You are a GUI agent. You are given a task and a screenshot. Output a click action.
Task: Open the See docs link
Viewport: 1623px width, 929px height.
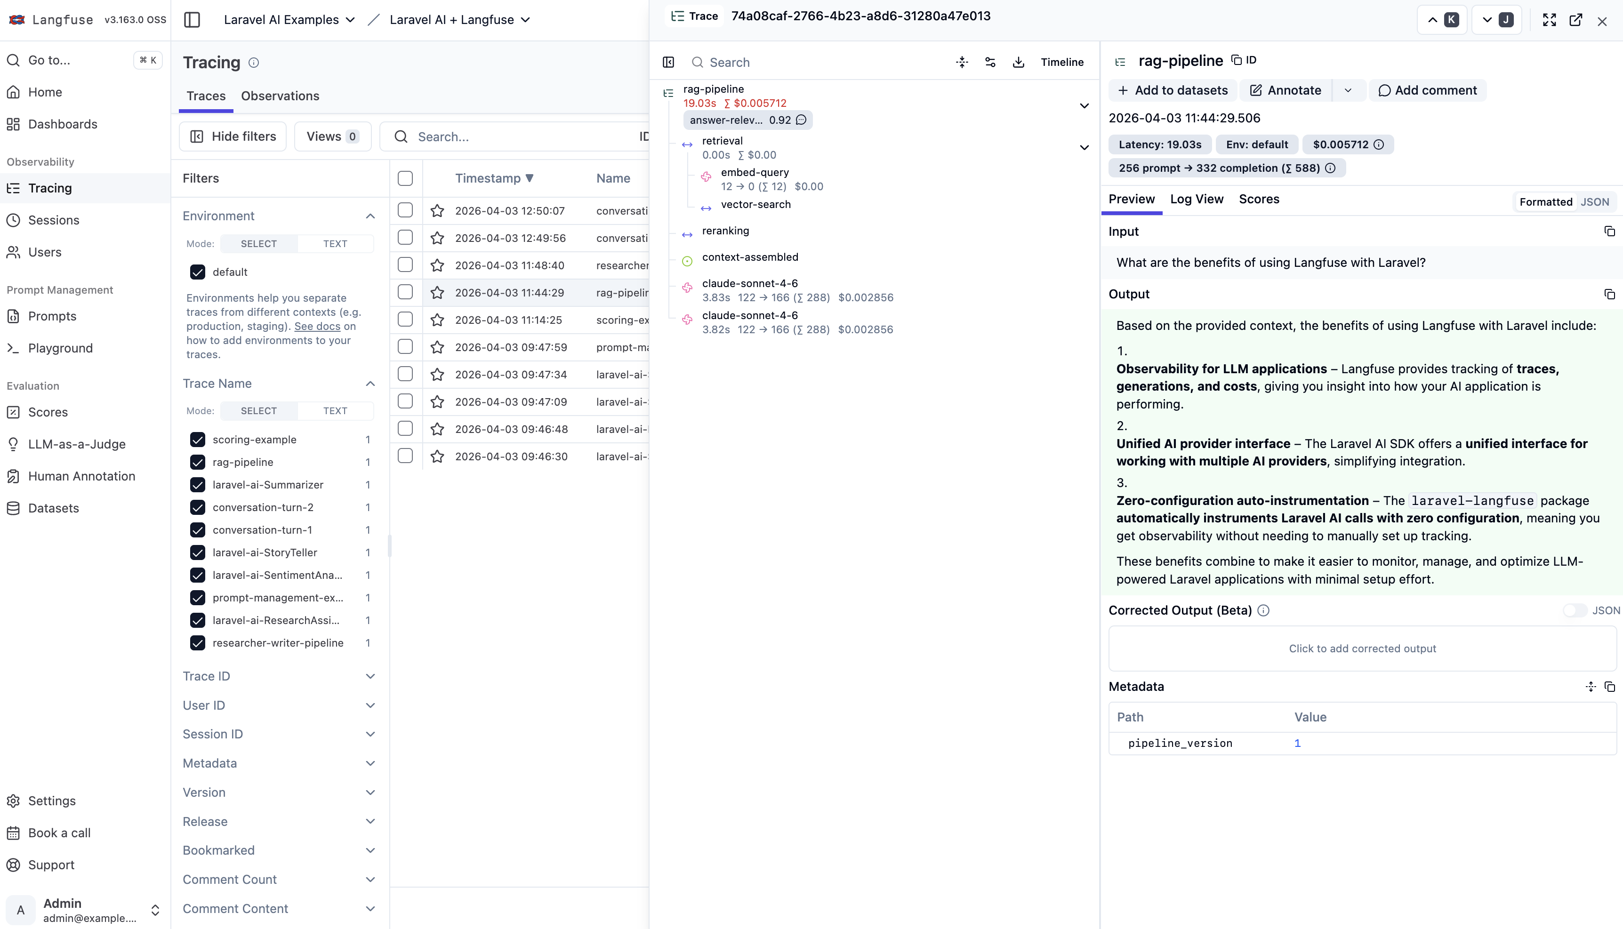(316, 326)
